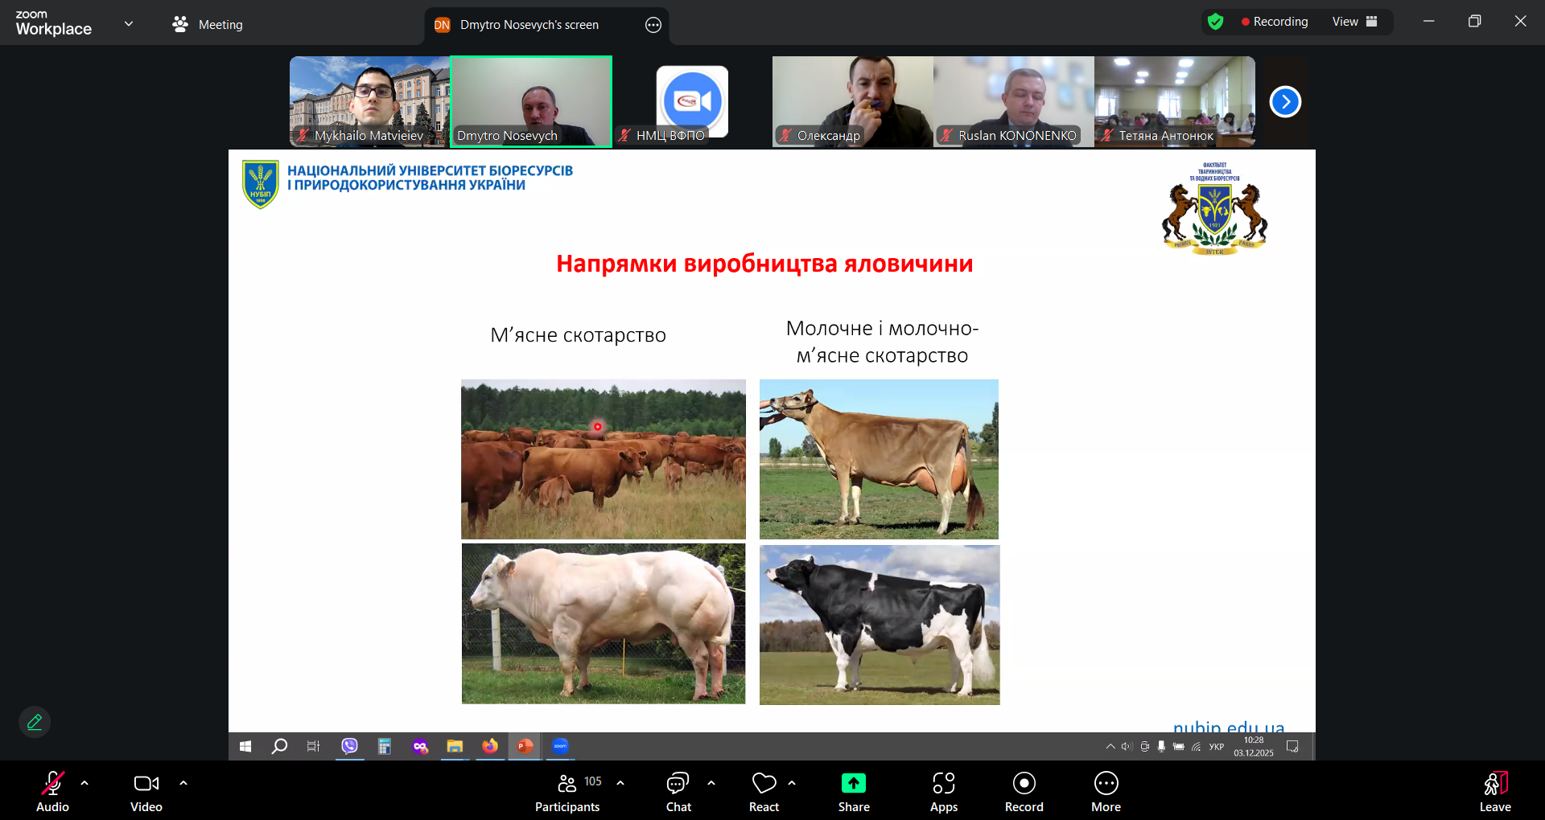
Task: Open Calculator icon in shared taskbar
Action: 385,747
